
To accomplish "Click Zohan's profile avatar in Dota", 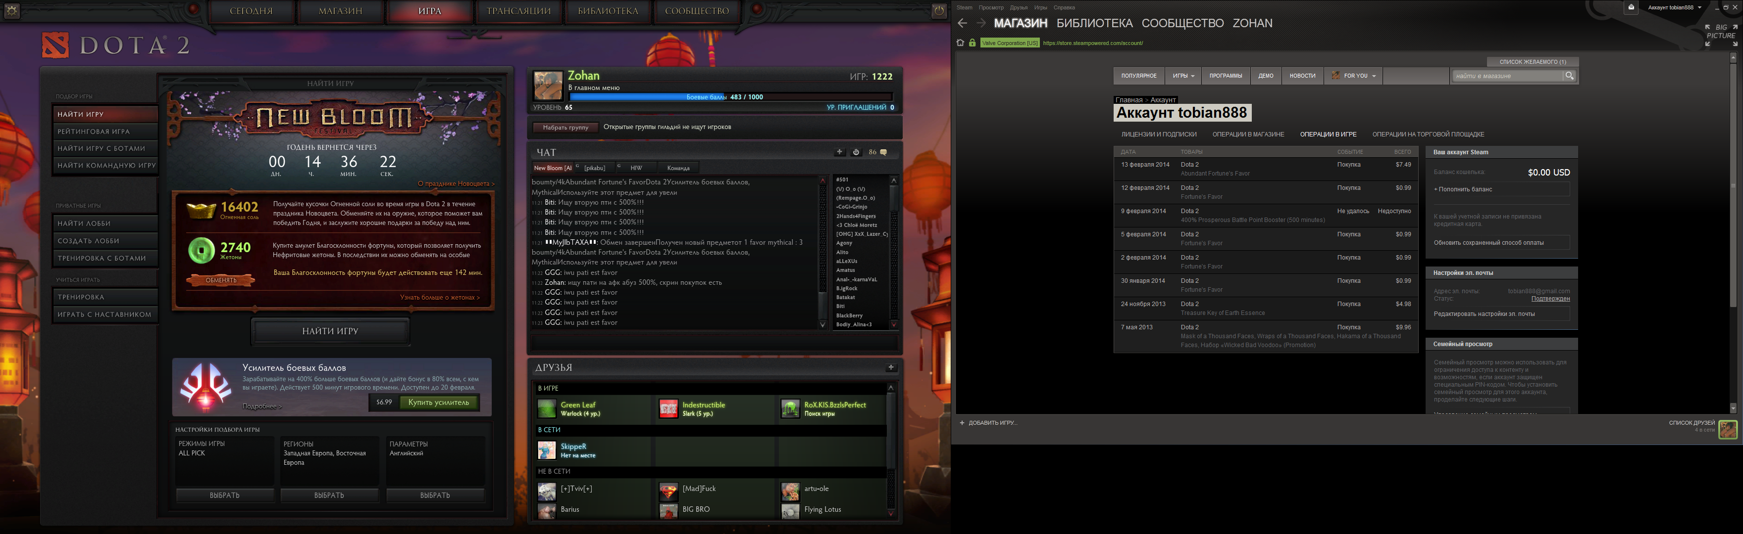I will 547,87.
